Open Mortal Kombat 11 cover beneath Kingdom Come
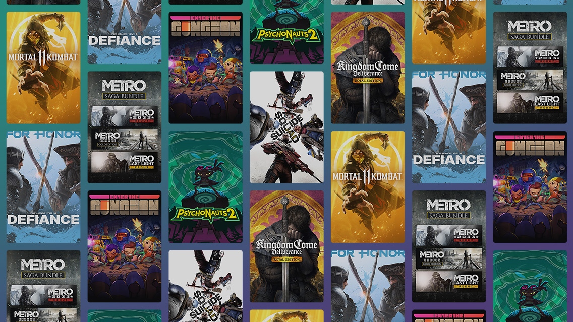The height and width of the screenshot is (322, 573). click(x=368, y=187)
